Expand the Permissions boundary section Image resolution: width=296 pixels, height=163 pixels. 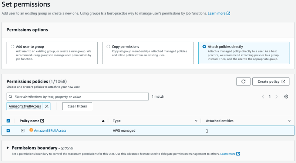coord(8,148)
